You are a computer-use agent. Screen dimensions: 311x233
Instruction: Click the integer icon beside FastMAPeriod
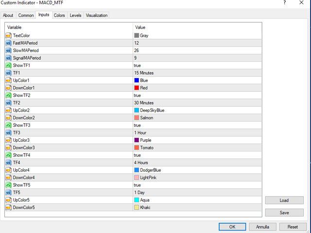9,43
